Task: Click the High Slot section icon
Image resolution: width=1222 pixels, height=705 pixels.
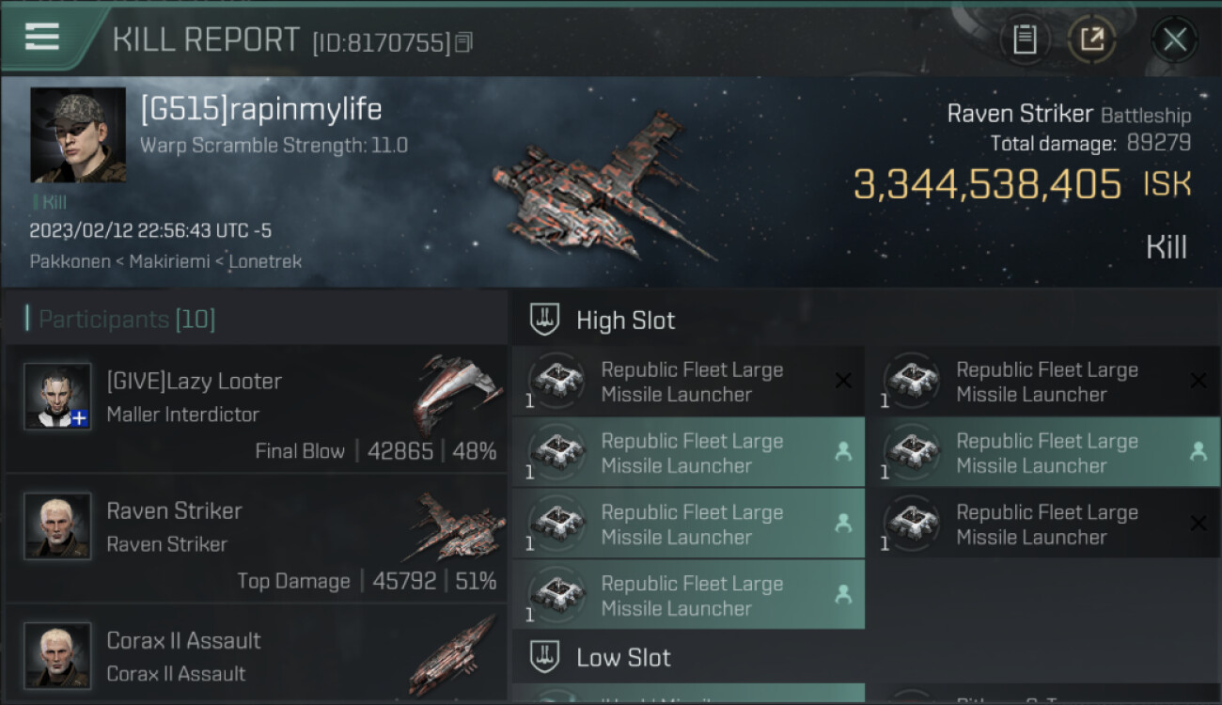Action: (545, 320)
